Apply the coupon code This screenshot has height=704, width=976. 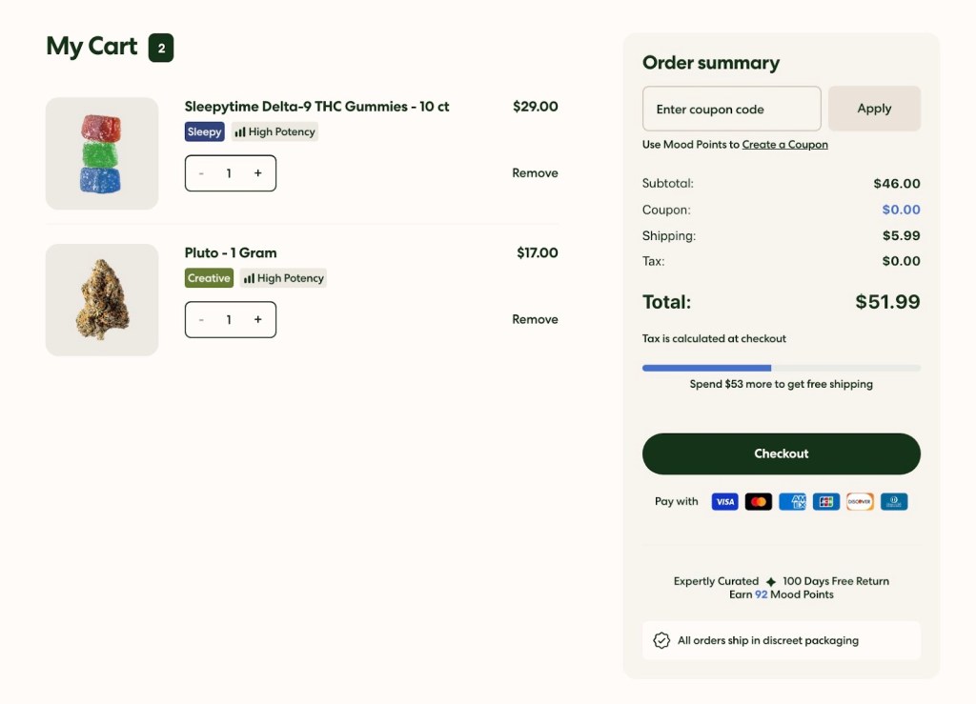point(874,109)
